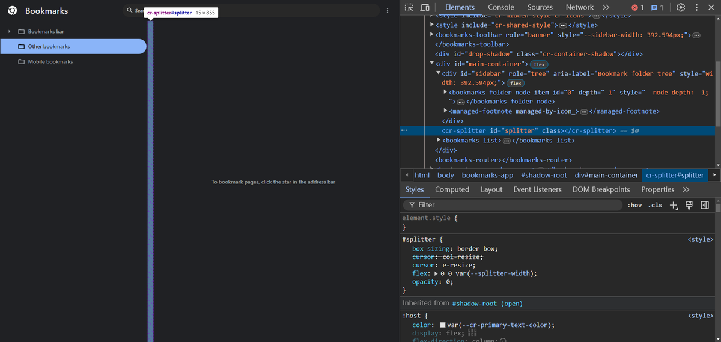721x342 pixels.
Task: Click the red error count icon
Action: pyautogui.click(x=637, y=7)
